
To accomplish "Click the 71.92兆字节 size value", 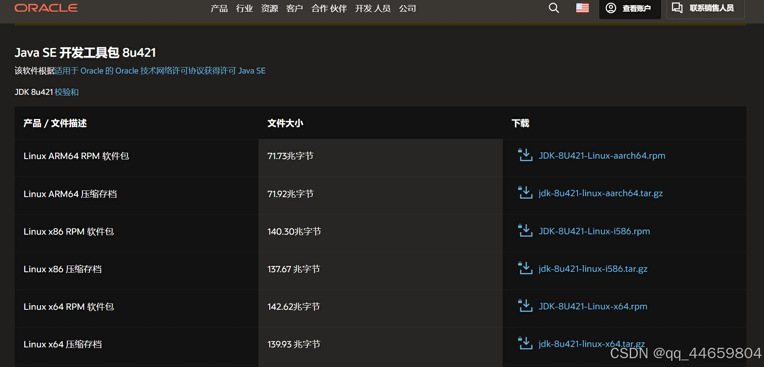I will (x=290, y=194).
